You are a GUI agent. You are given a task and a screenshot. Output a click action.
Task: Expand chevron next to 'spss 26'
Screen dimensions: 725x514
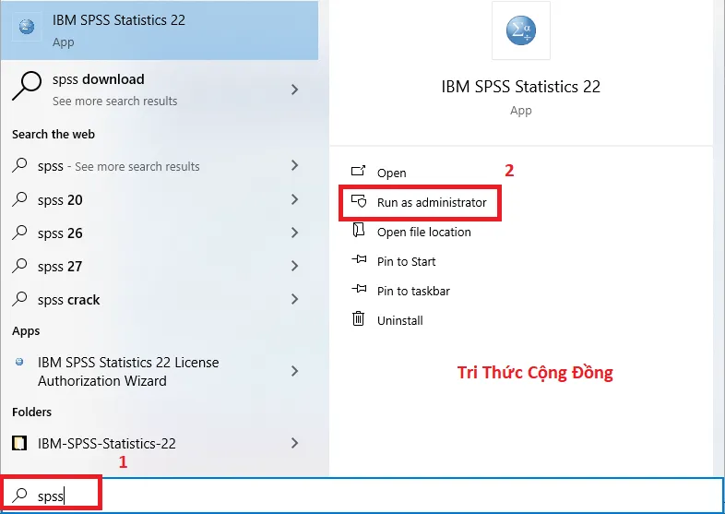coord(294,233)
